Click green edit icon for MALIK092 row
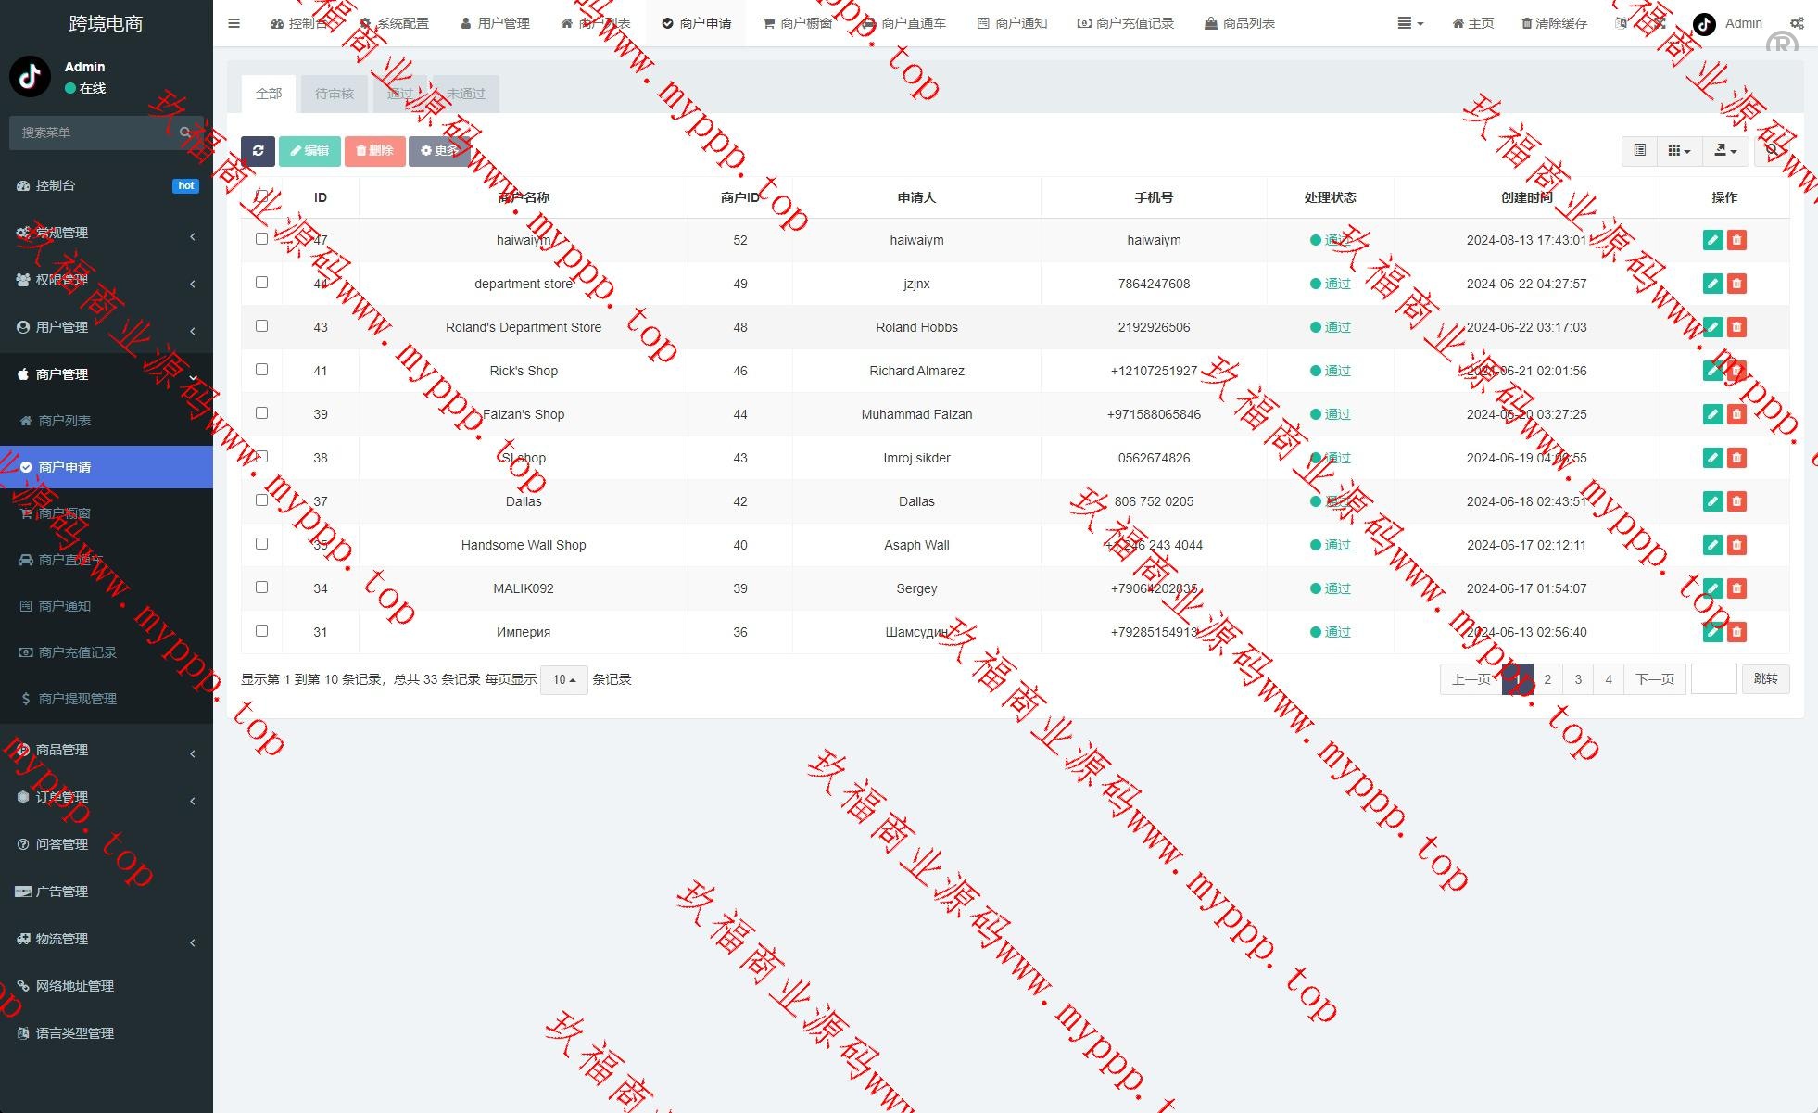The image size is (1818, 1113). click(x=1712, y=588)
